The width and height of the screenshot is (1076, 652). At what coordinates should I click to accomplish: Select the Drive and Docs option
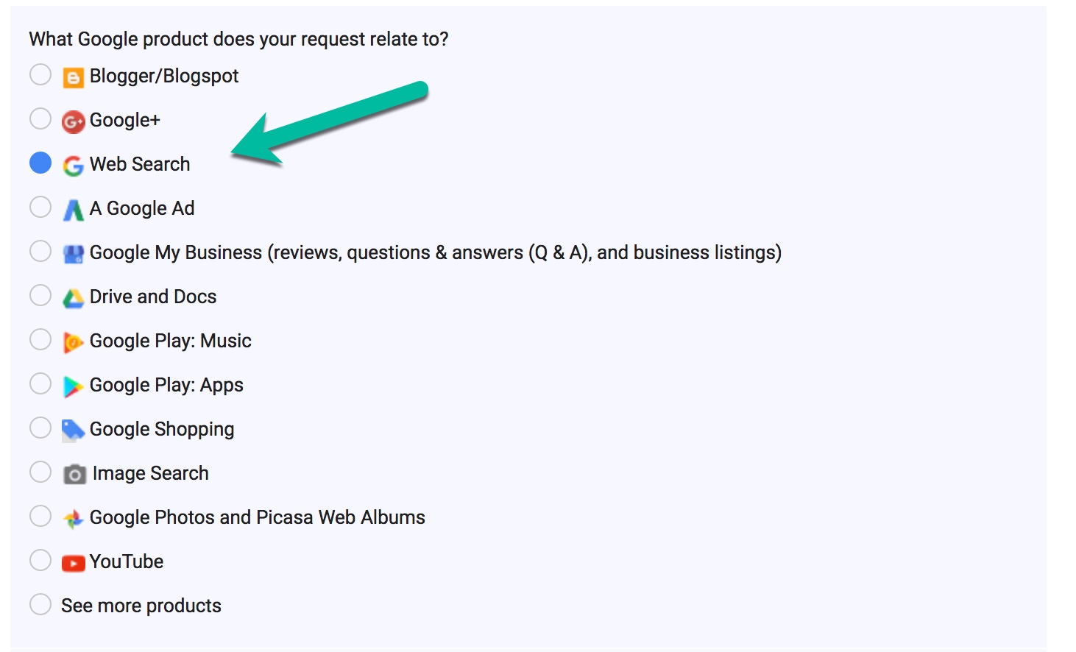click(x=40, y=295)
